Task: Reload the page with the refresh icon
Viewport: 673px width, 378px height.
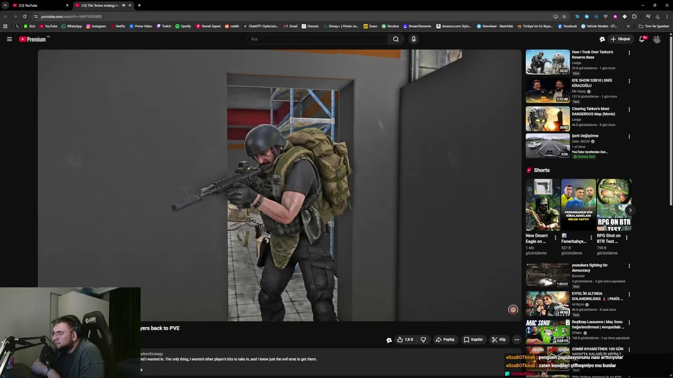Action: click(24, 16)
